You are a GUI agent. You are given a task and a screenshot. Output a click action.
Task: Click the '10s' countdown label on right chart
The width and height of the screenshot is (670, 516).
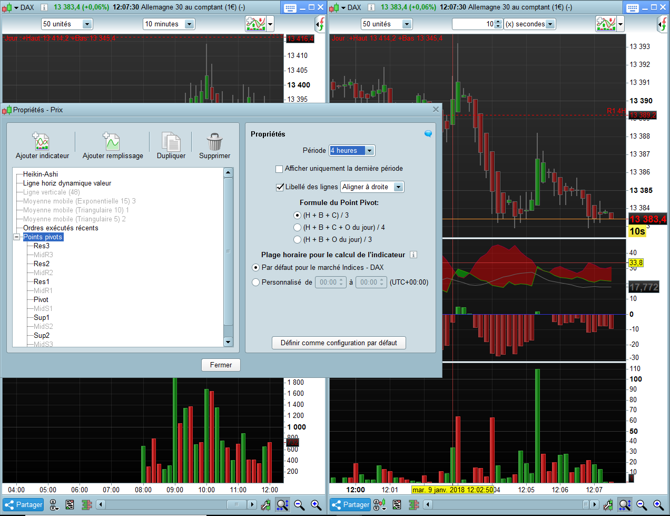coord(637,231)
